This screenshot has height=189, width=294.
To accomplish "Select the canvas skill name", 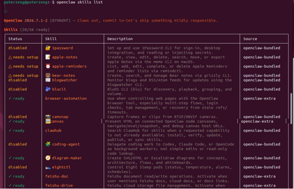I will [57, 121].
